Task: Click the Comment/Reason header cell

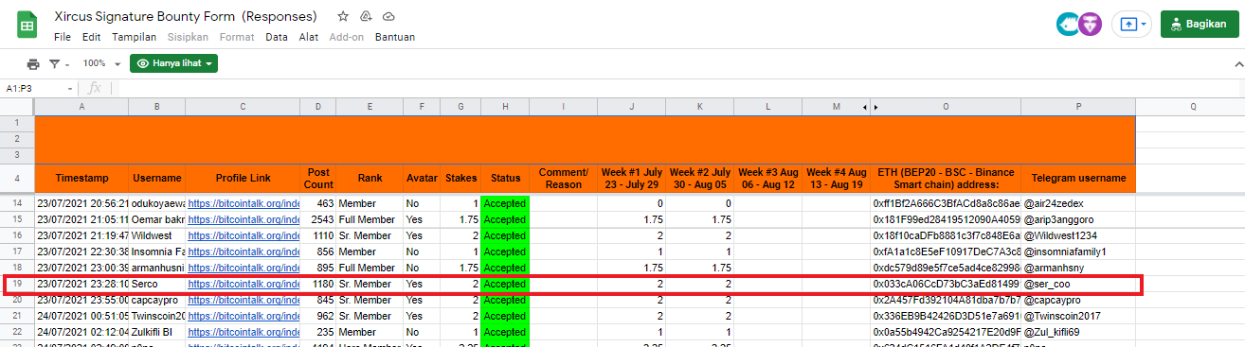Action: coord(564,178)
